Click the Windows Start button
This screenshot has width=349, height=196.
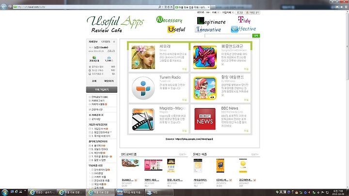click(x=5, y=192)
